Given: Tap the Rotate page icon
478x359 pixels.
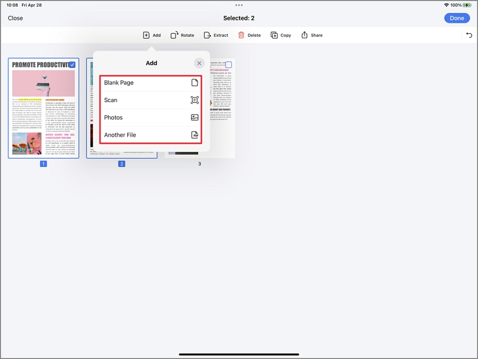Looking at the screenshot, I should point(174,35).
